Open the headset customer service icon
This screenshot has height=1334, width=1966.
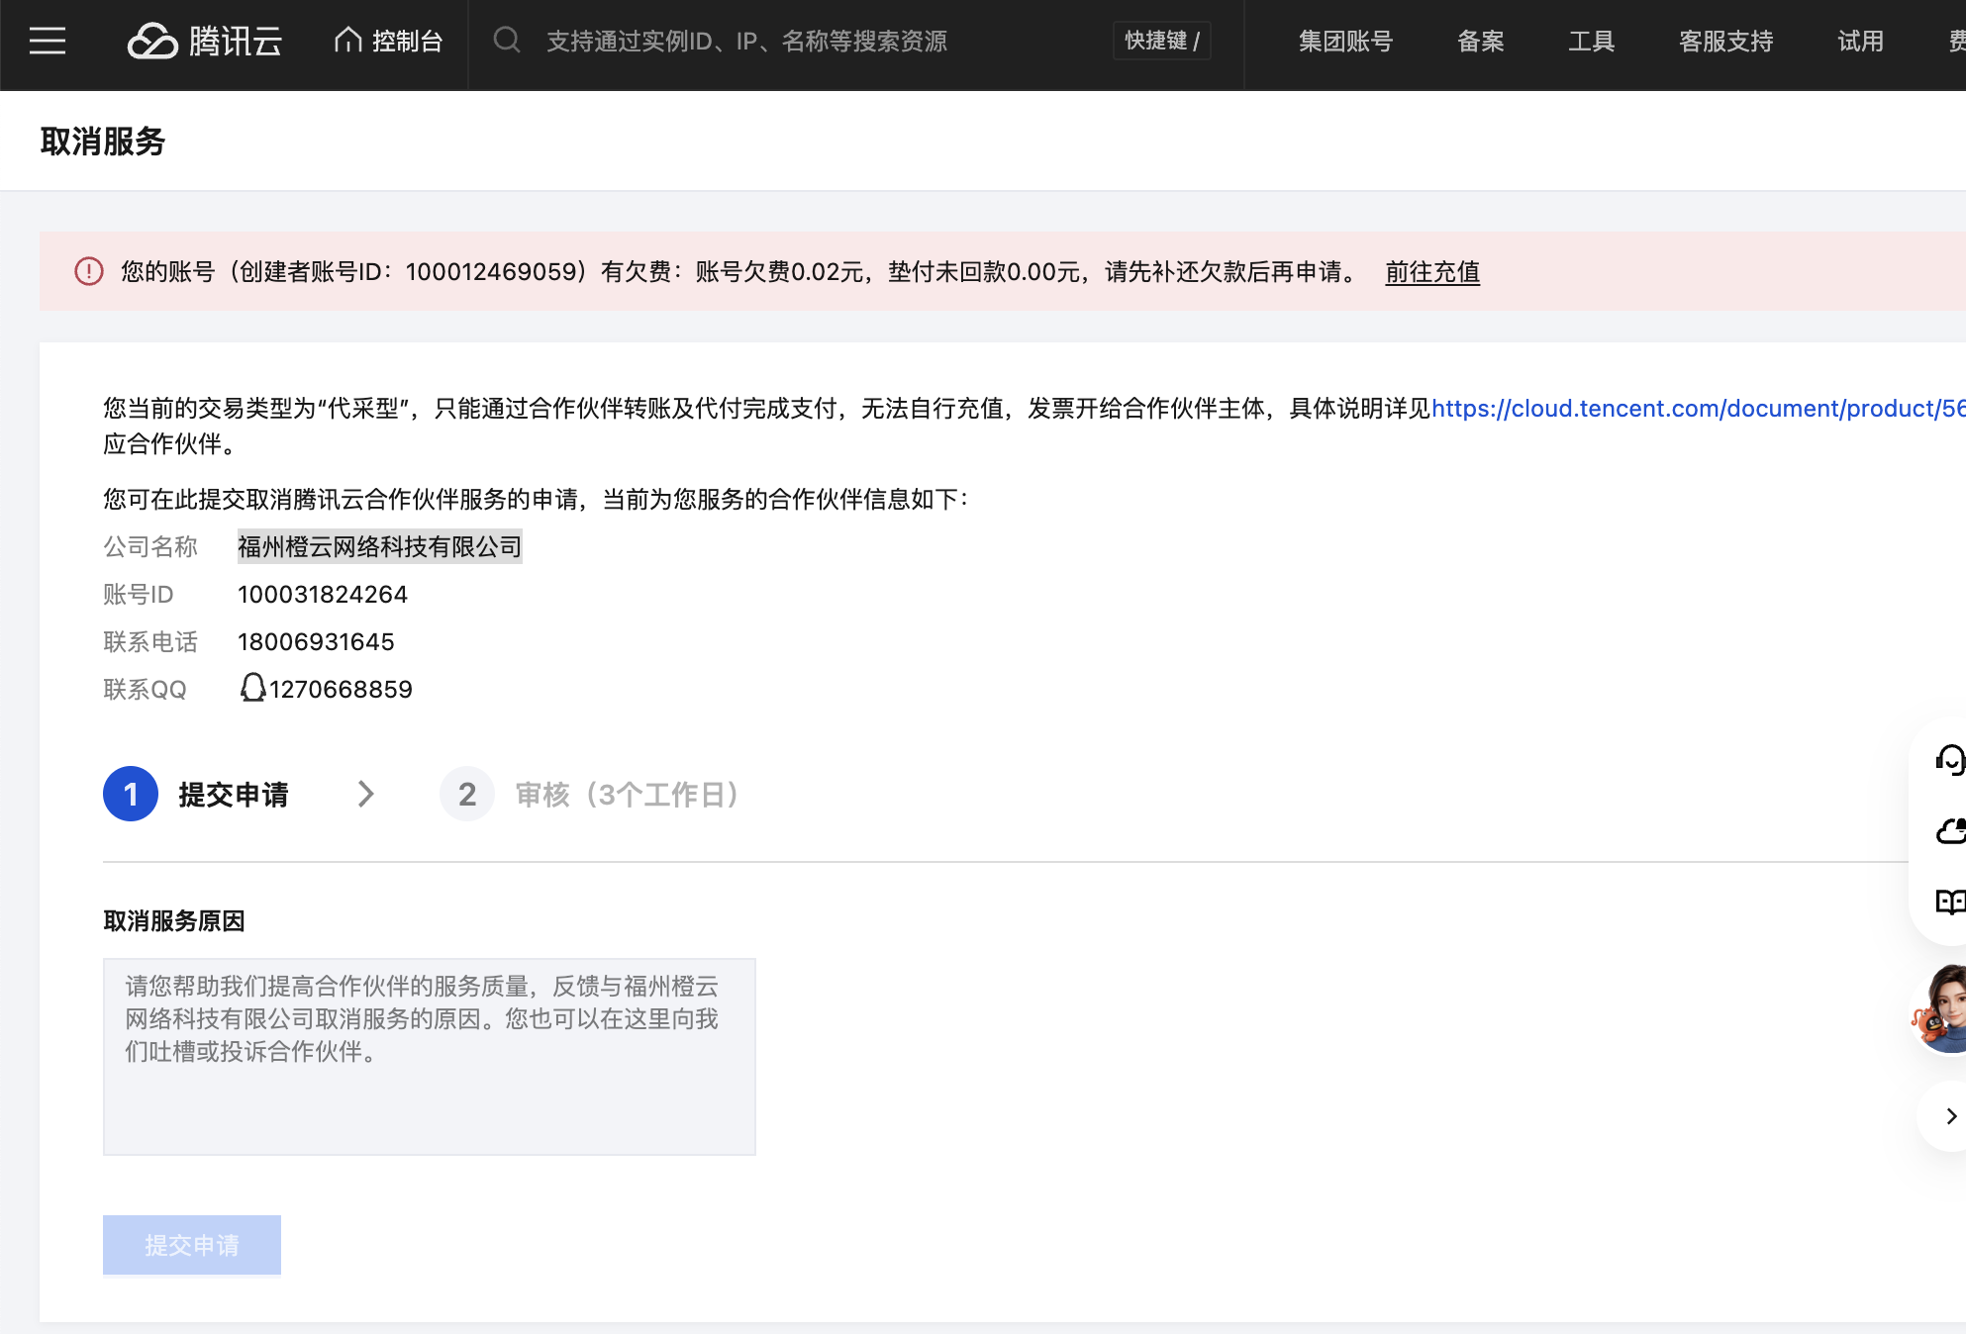(x=1950, y=760)
